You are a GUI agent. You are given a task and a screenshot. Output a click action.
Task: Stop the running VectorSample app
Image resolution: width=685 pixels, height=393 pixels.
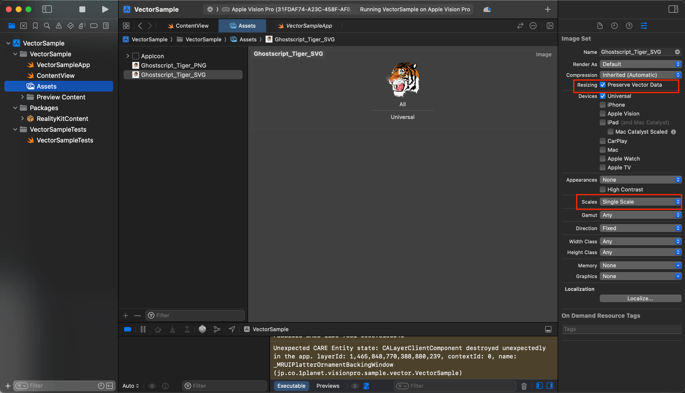(82, 9)
